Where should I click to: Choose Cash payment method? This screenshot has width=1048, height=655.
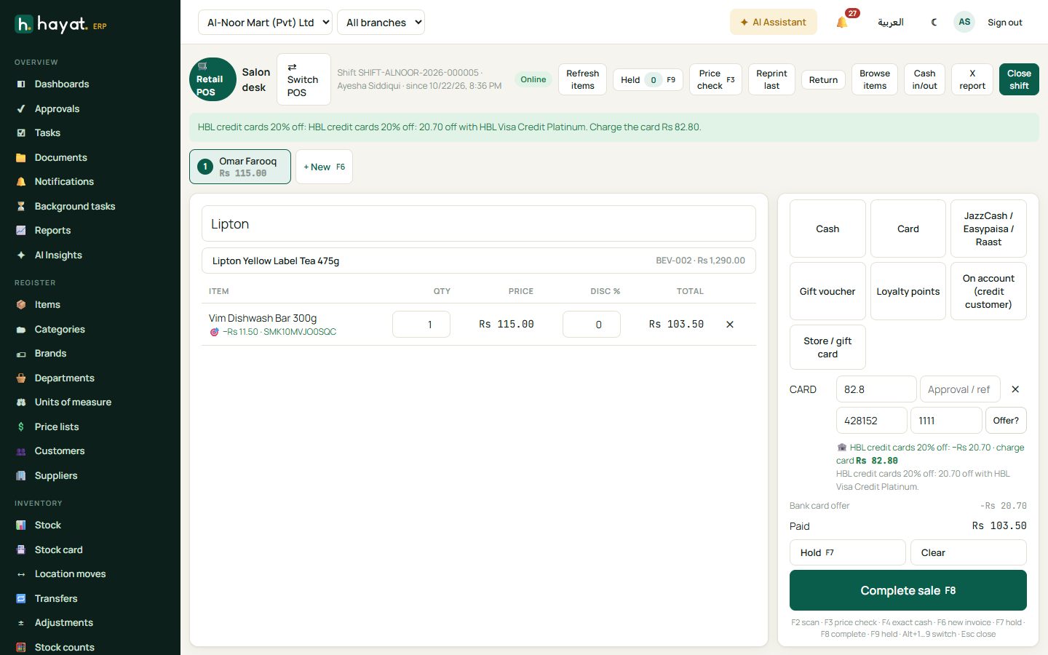coord(827,229)
